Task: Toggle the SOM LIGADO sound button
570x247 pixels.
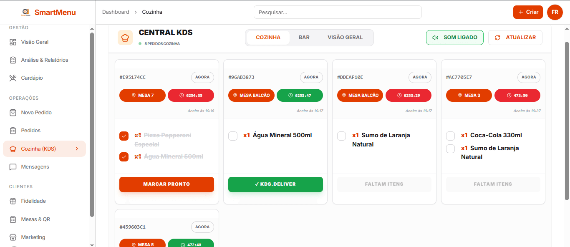Action: 454,38
